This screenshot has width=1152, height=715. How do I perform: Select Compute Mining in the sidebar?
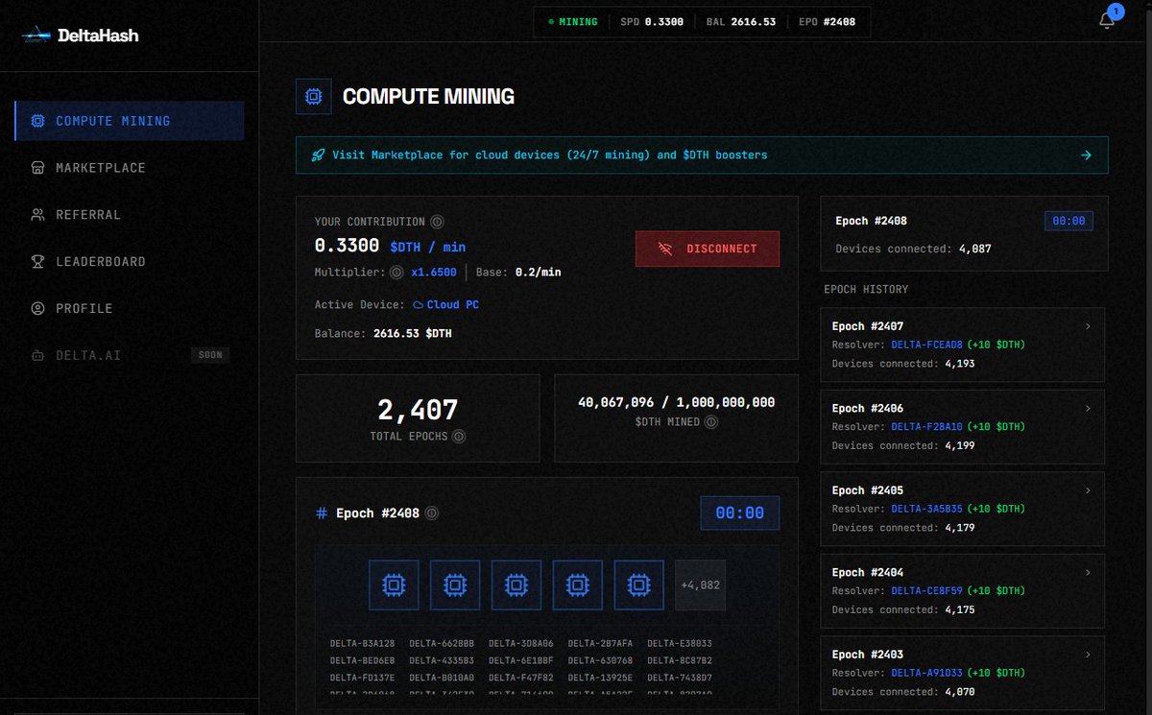point(130,121)
